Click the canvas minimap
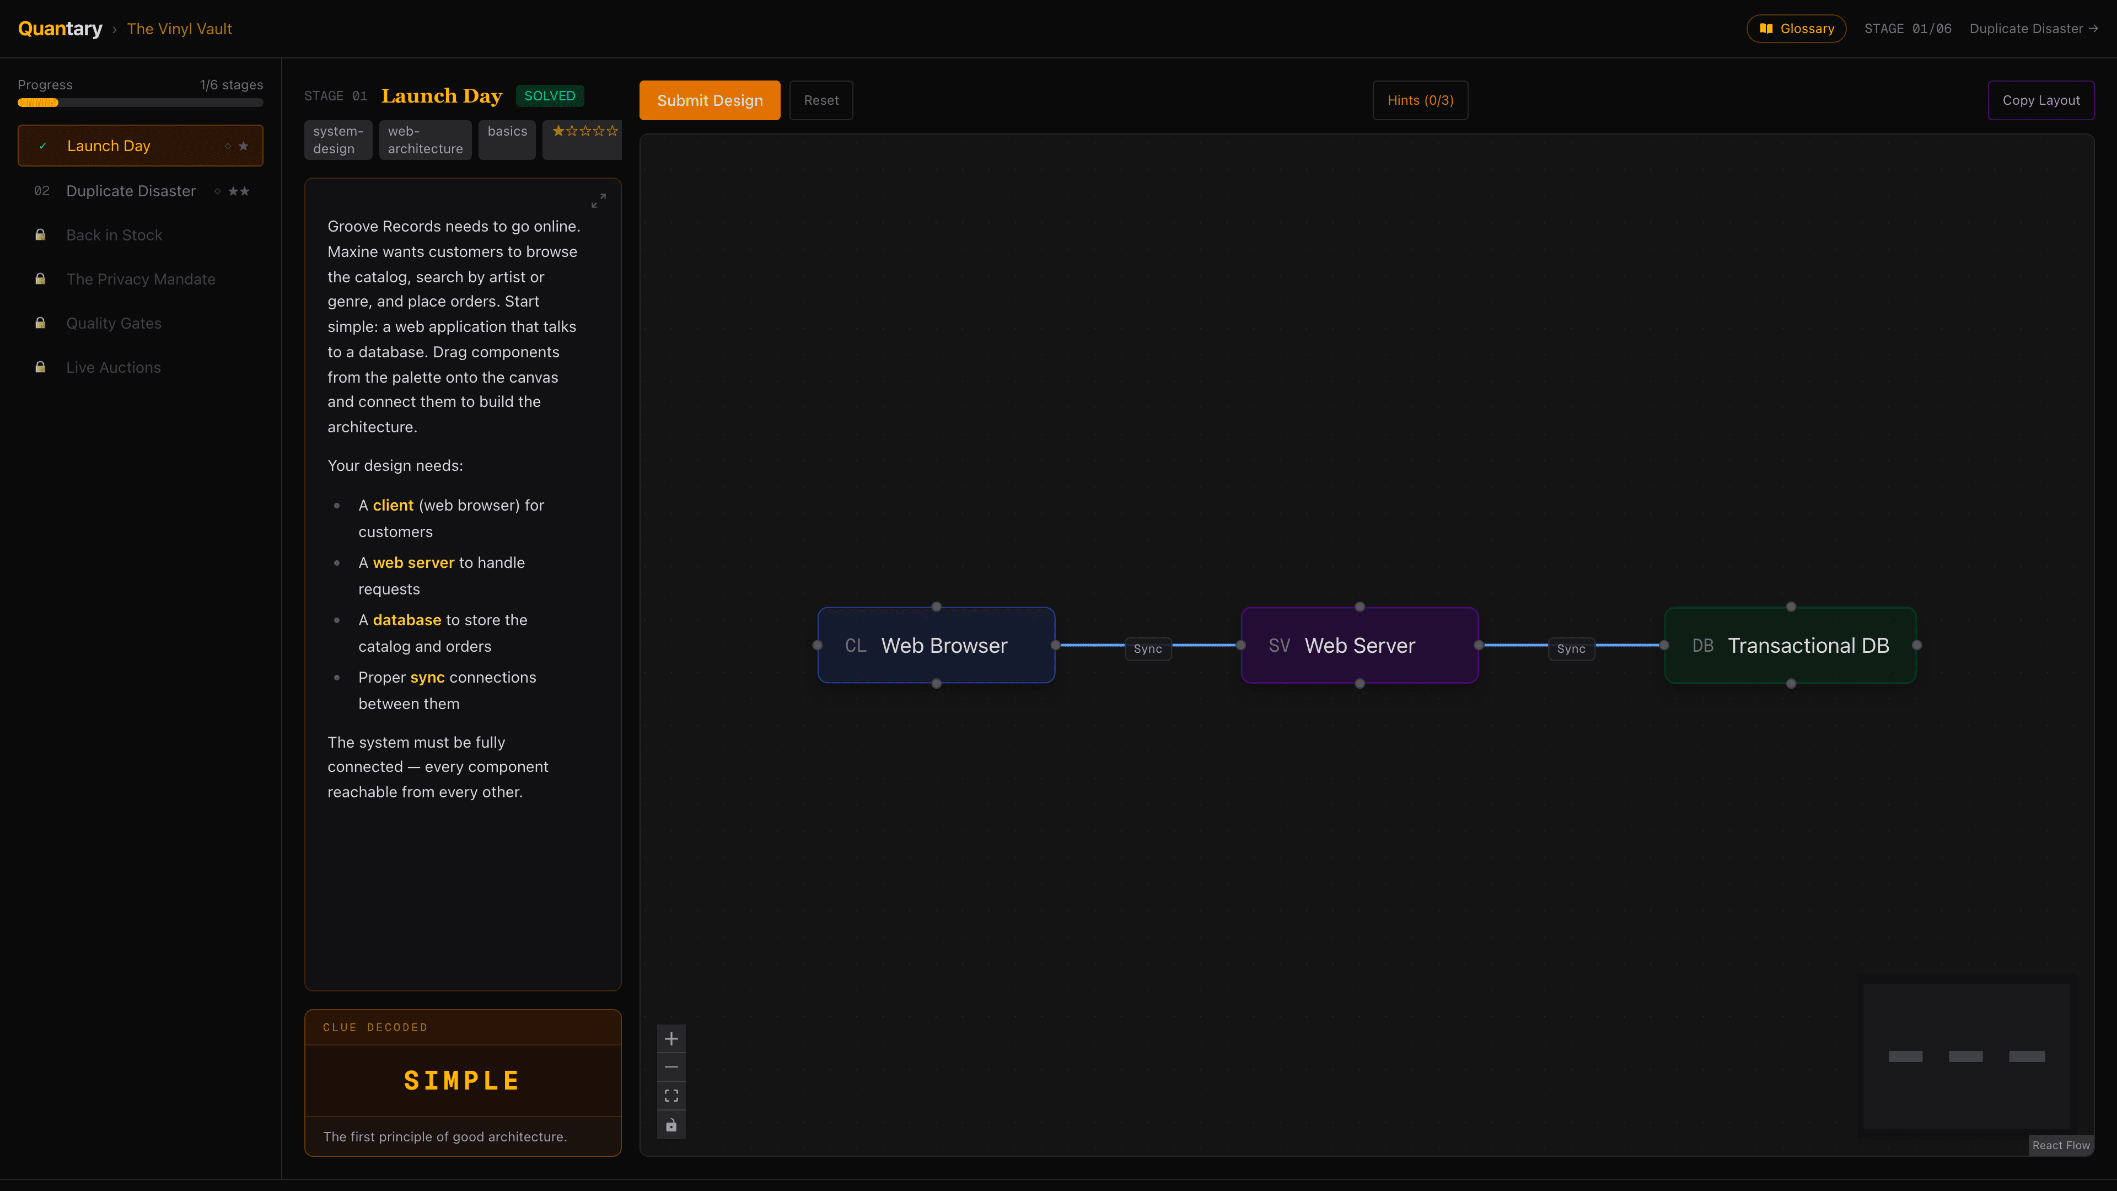Viewport: 2117px width, 1191px height. coord(1966,1056)
